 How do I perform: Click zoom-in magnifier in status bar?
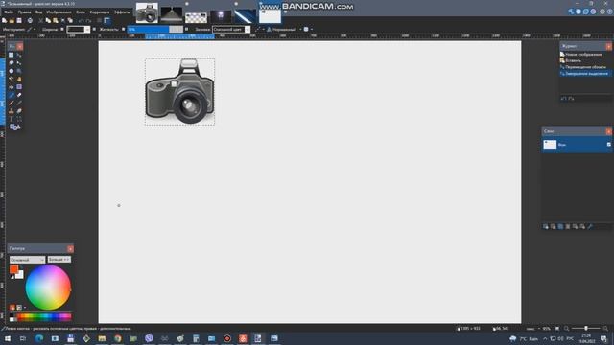coord(605,329)
